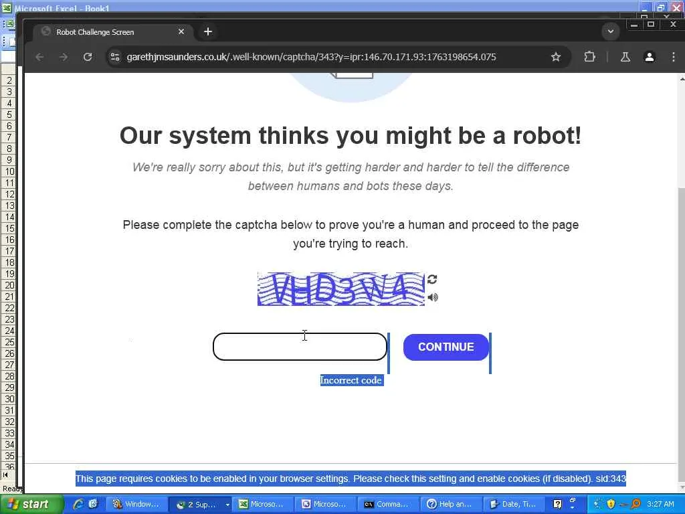Click the 'Our system thinks you might be a robot!' heading
Image resolution: width=685 pixels, height=514 pixels.
coord(351,135)
